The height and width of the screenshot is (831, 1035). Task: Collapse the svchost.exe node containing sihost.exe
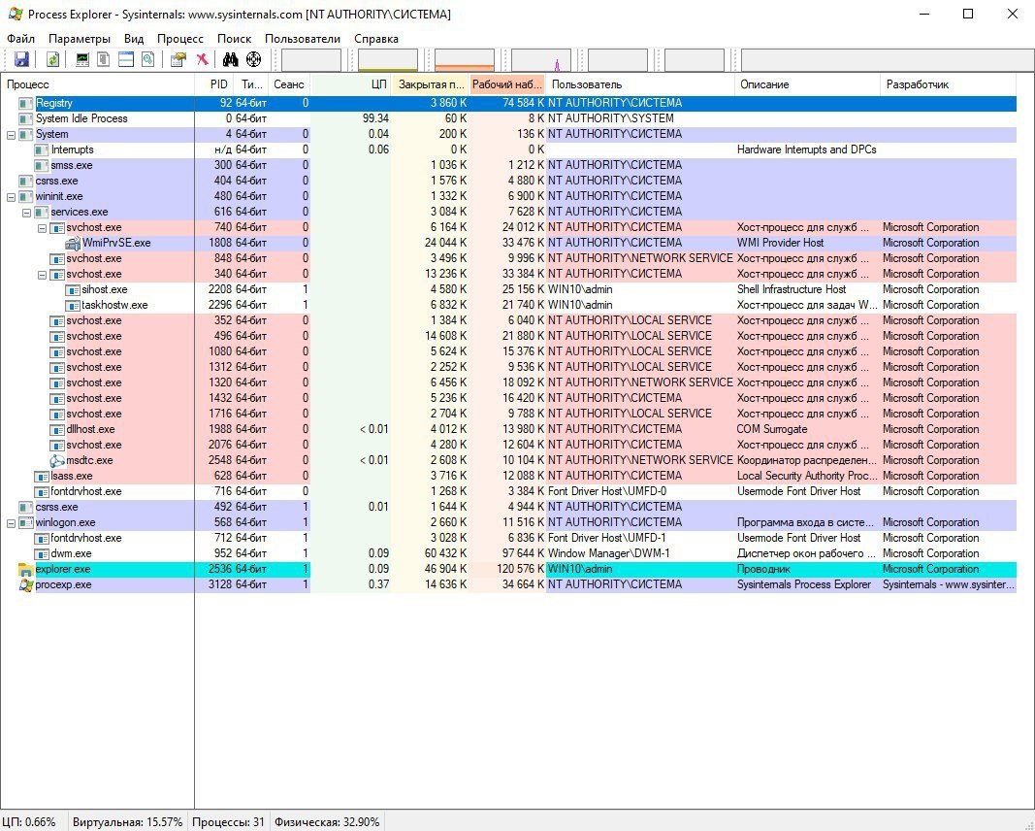click(43, 274)
